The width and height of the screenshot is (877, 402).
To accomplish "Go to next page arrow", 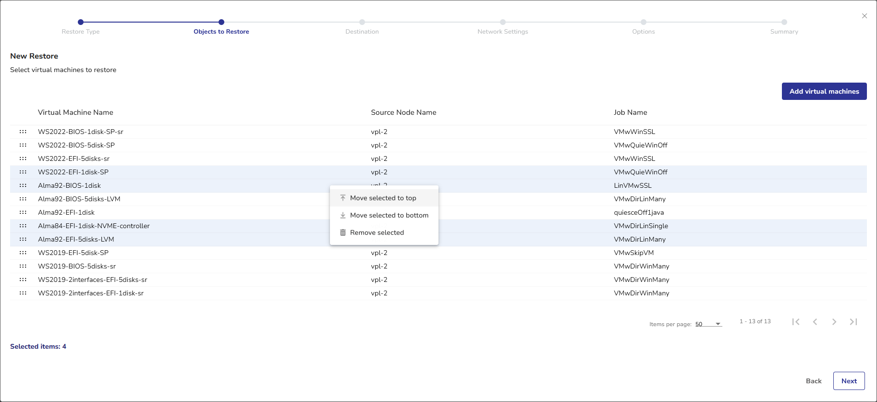I will pos(834,322).
